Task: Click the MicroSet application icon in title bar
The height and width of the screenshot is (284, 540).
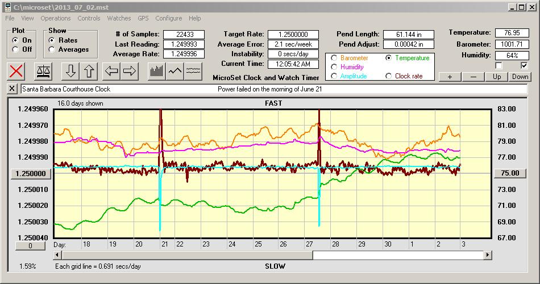Action: pyautogui.click(x=7, y=7)
